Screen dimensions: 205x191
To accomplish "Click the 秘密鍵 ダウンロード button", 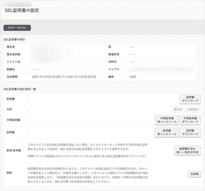I will point(190,99).
